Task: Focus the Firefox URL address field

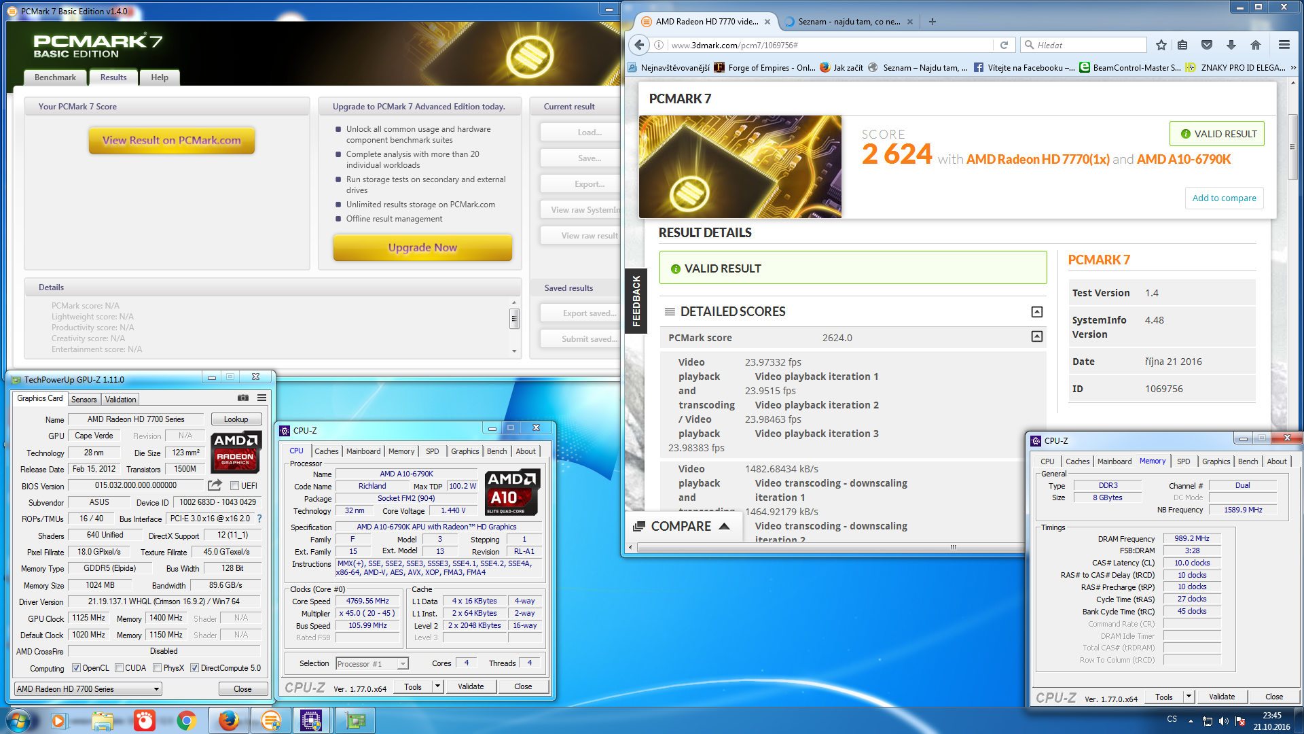Action: coord(830,45)
